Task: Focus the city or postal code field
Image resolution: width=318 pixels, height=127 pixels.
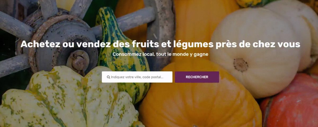Action: 137,77
